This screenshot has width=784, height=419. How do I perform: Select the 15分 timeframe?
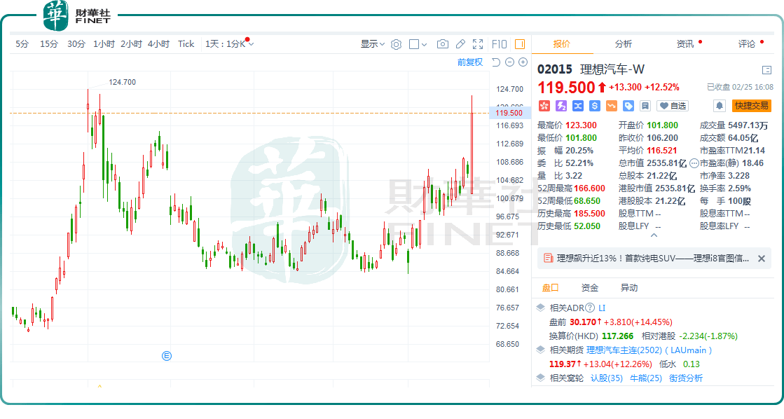[49, 44]
